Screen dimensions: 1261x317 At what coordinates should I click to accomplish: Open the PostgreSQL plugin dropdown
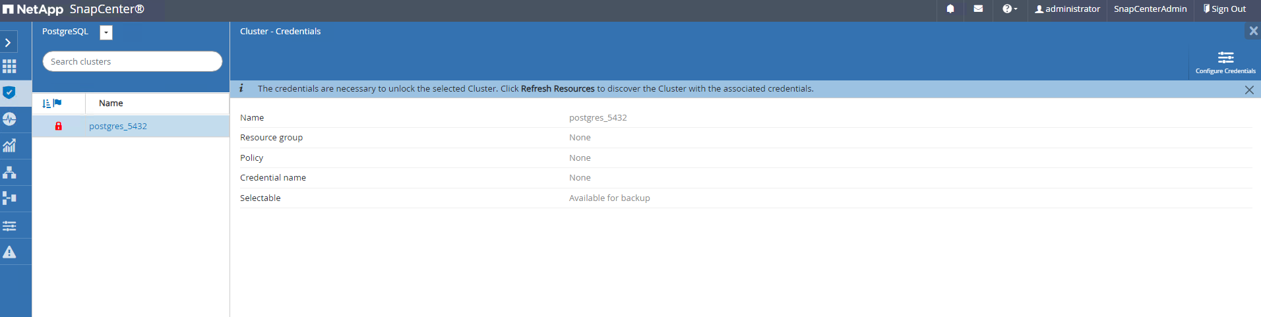click(106, 32)
